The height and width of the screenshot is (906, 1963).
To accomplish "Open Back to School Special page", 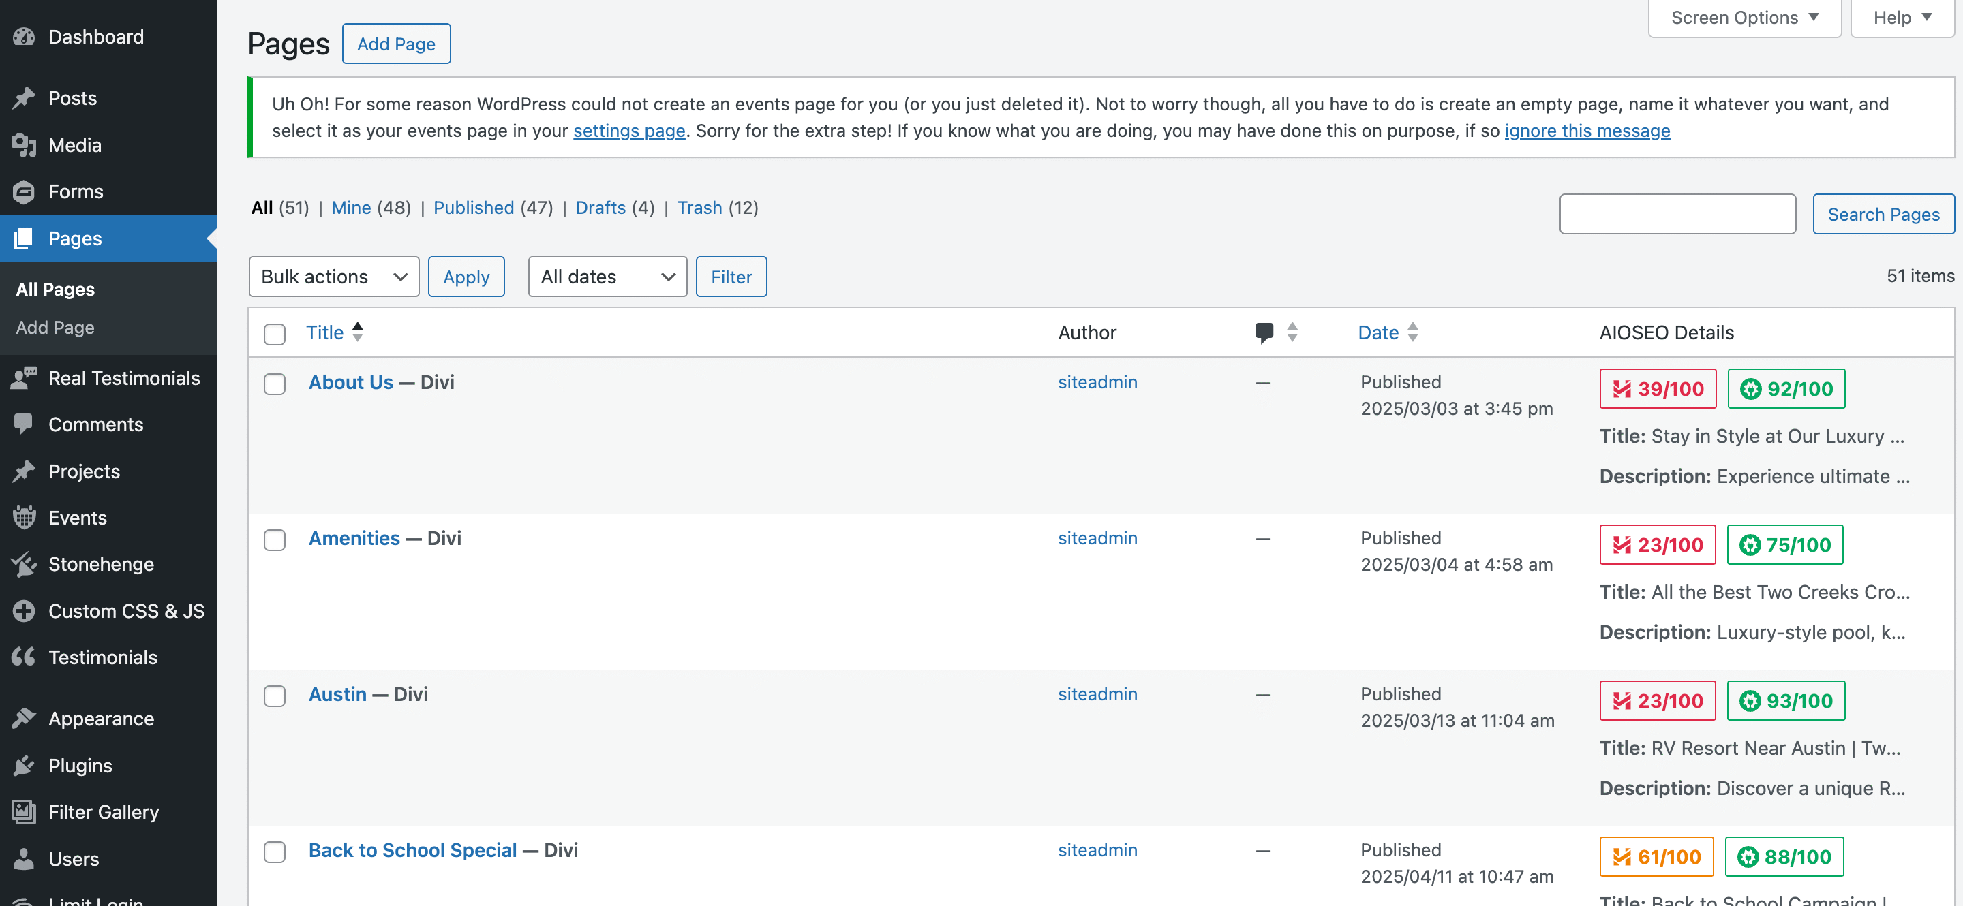I will [x=412, y=850].
